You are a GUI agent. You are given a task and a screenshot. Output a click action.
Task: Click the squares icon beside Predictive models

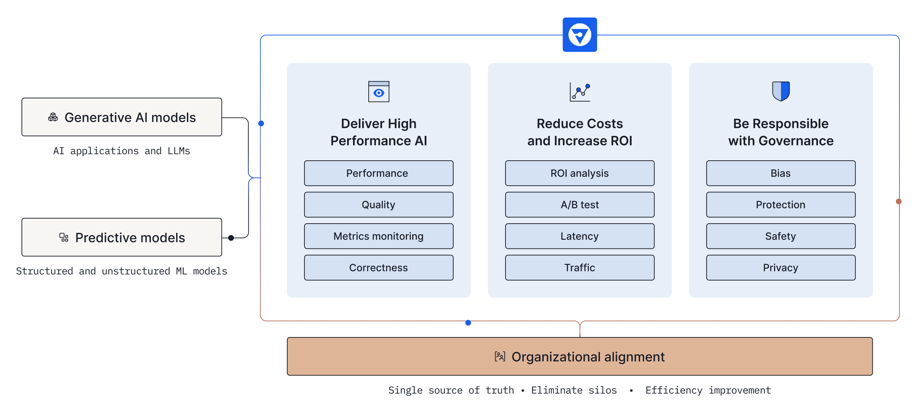[64, 237]
